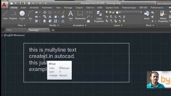Click Thaw All Layers icon
The height and width of the screenshot is (96, 171).
(115, 21)
